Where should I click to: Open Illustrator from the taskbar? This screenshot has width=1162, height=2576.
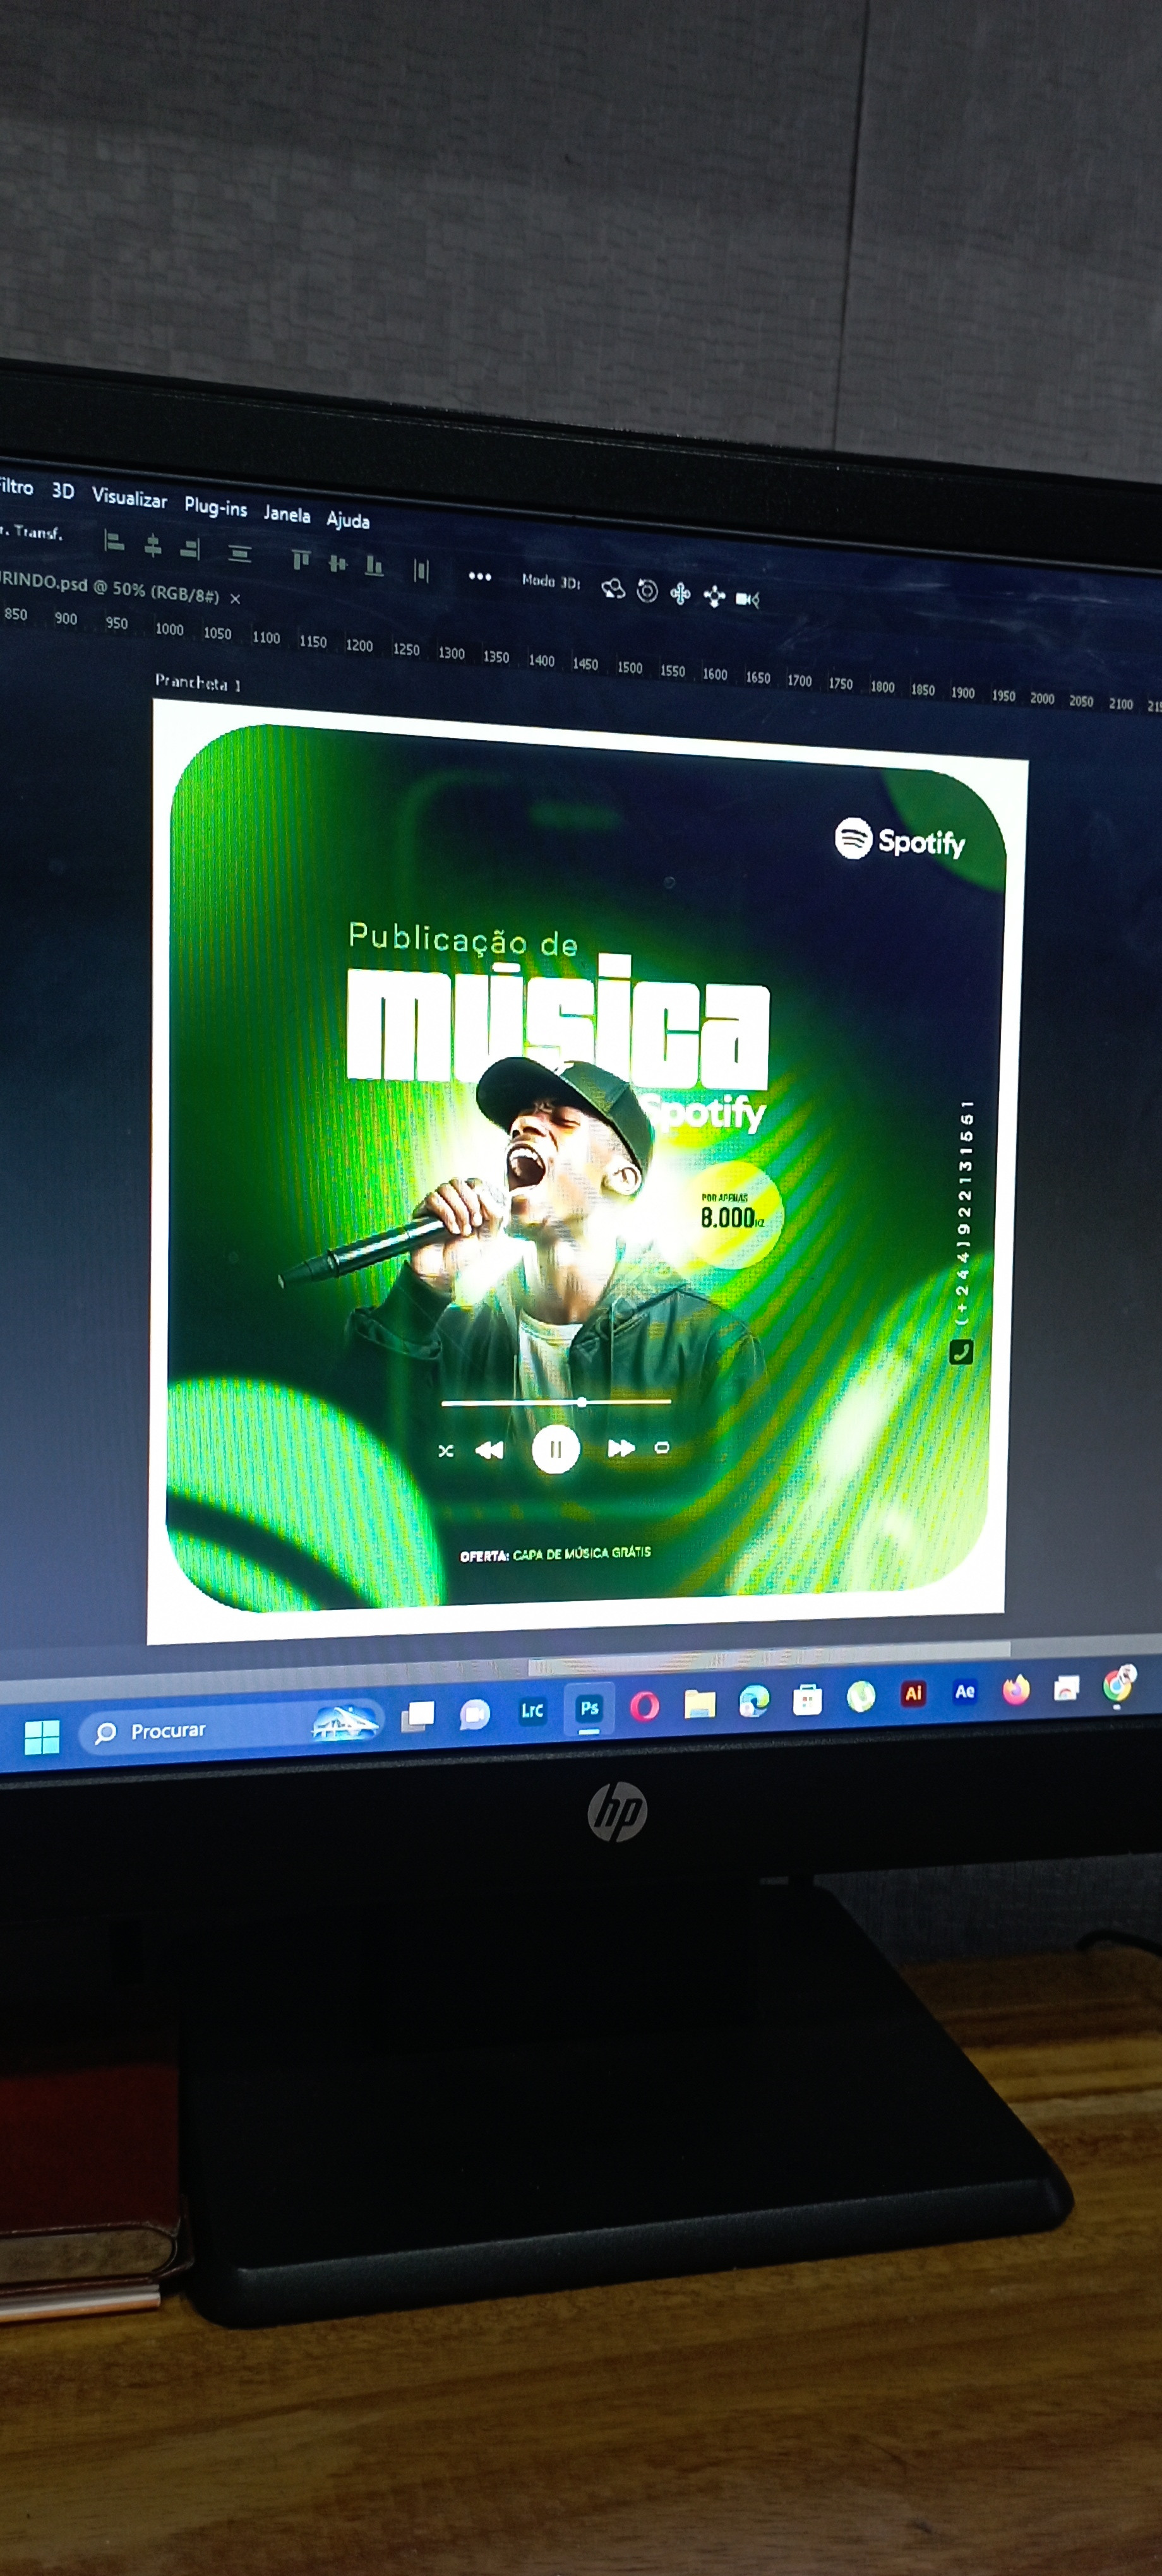[x=912, y=1694]
